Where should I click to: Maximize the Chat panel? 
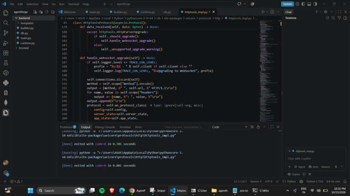point(340,12)
